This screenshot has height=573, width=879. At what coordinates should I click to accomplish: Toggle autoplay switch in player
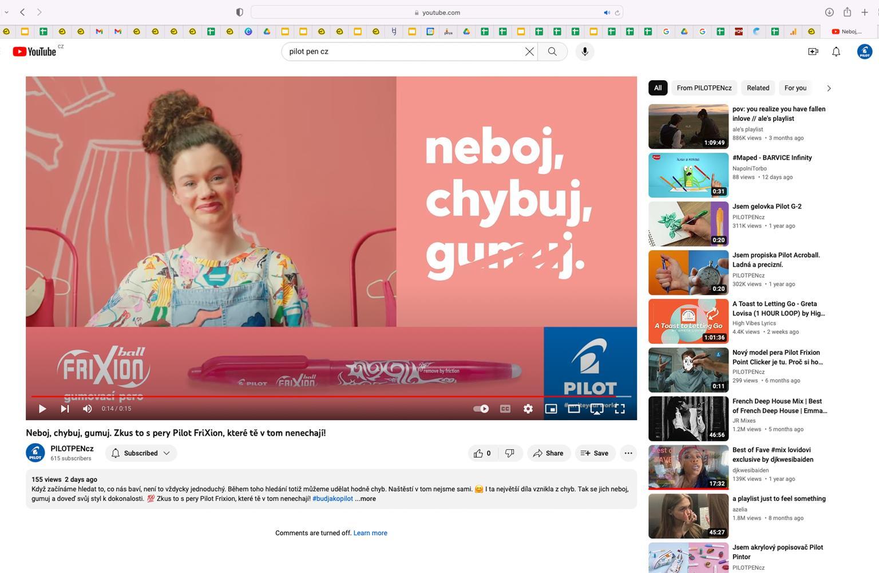pyautogui.click(x=481, y=409)
